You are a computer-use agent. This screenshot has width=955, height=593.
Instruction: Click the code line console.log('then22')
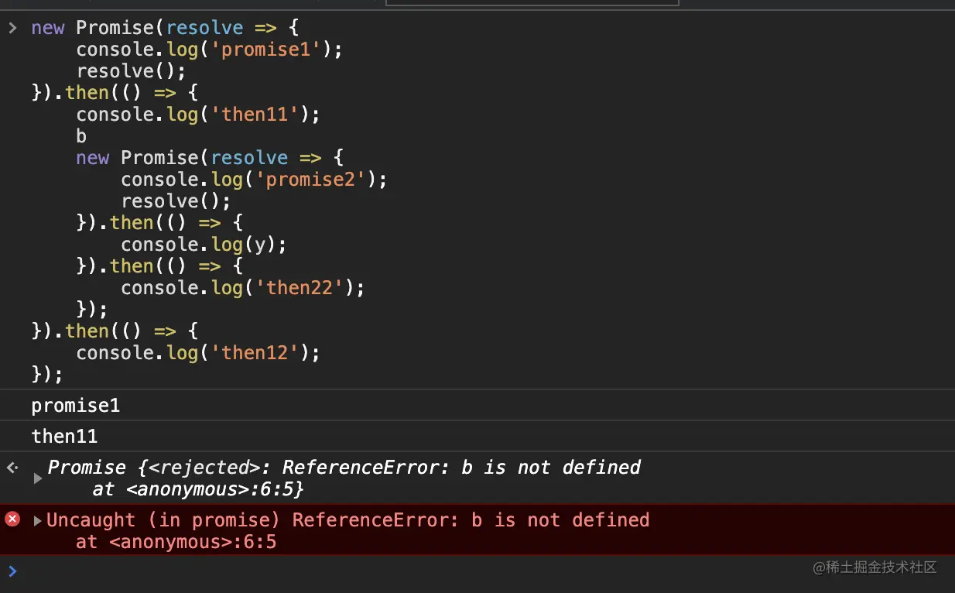pos(242,288)
